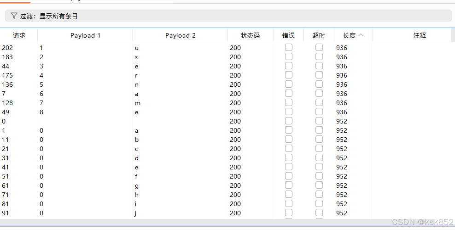Check the 错误 box for request 202
455x230 pixels.
click(288, 47)
